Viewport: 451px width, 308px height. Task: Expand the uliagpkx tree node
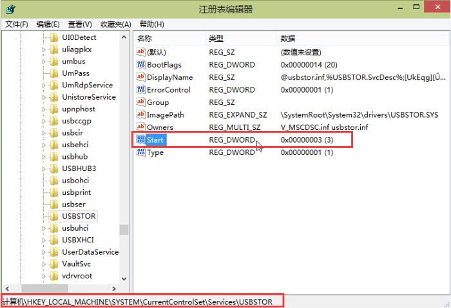pyautogui.click(x=44, y=50)
